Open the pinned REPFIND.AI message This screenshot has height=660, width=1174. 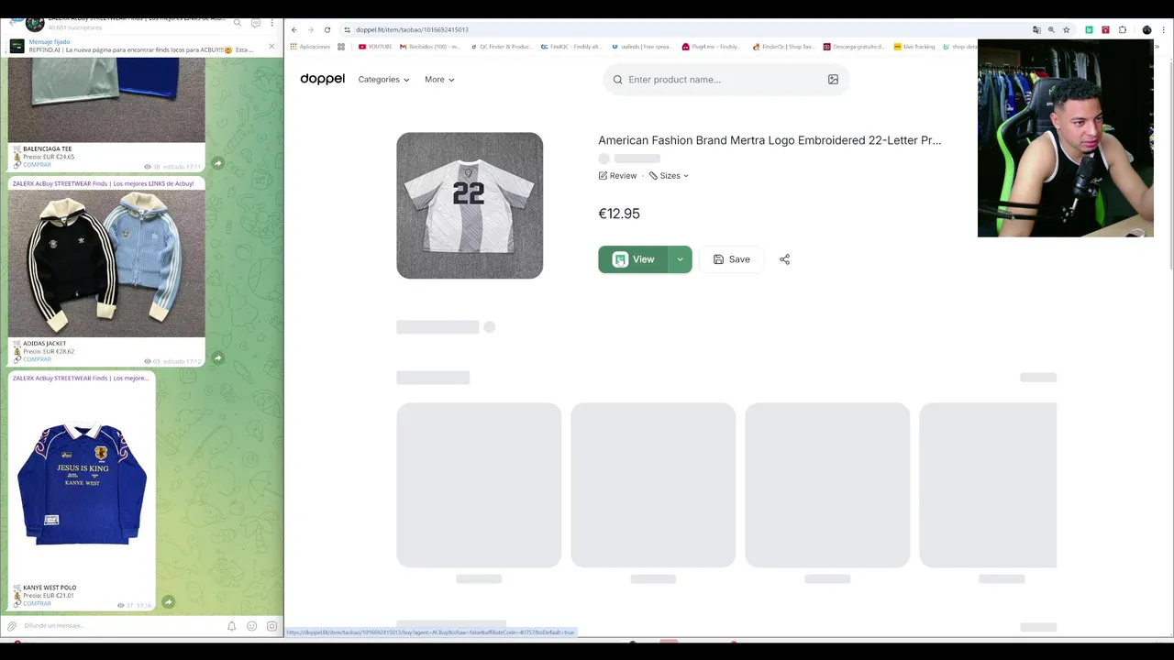coord(140,46)
